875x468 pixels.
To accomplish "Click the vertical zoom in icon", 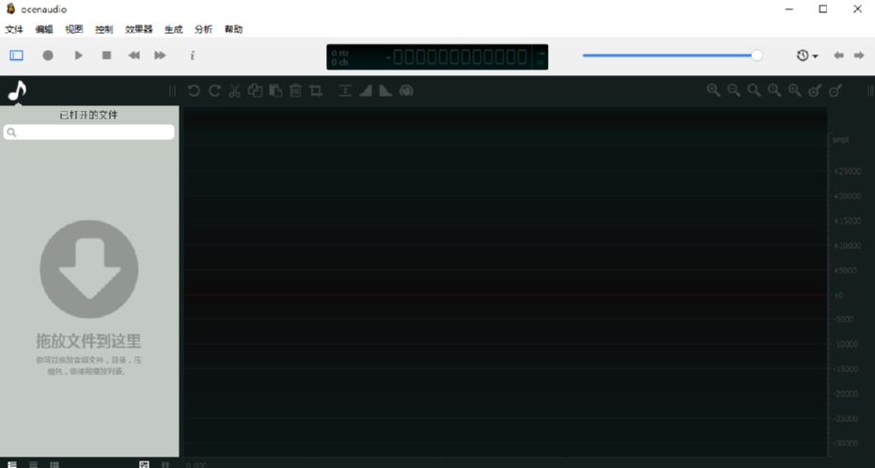I will click(815, 90).
